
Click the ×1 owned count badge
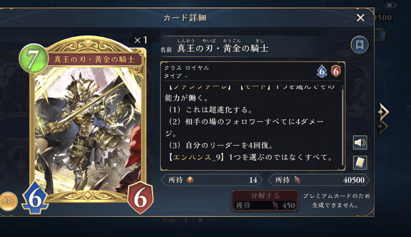tap(140, 40)
